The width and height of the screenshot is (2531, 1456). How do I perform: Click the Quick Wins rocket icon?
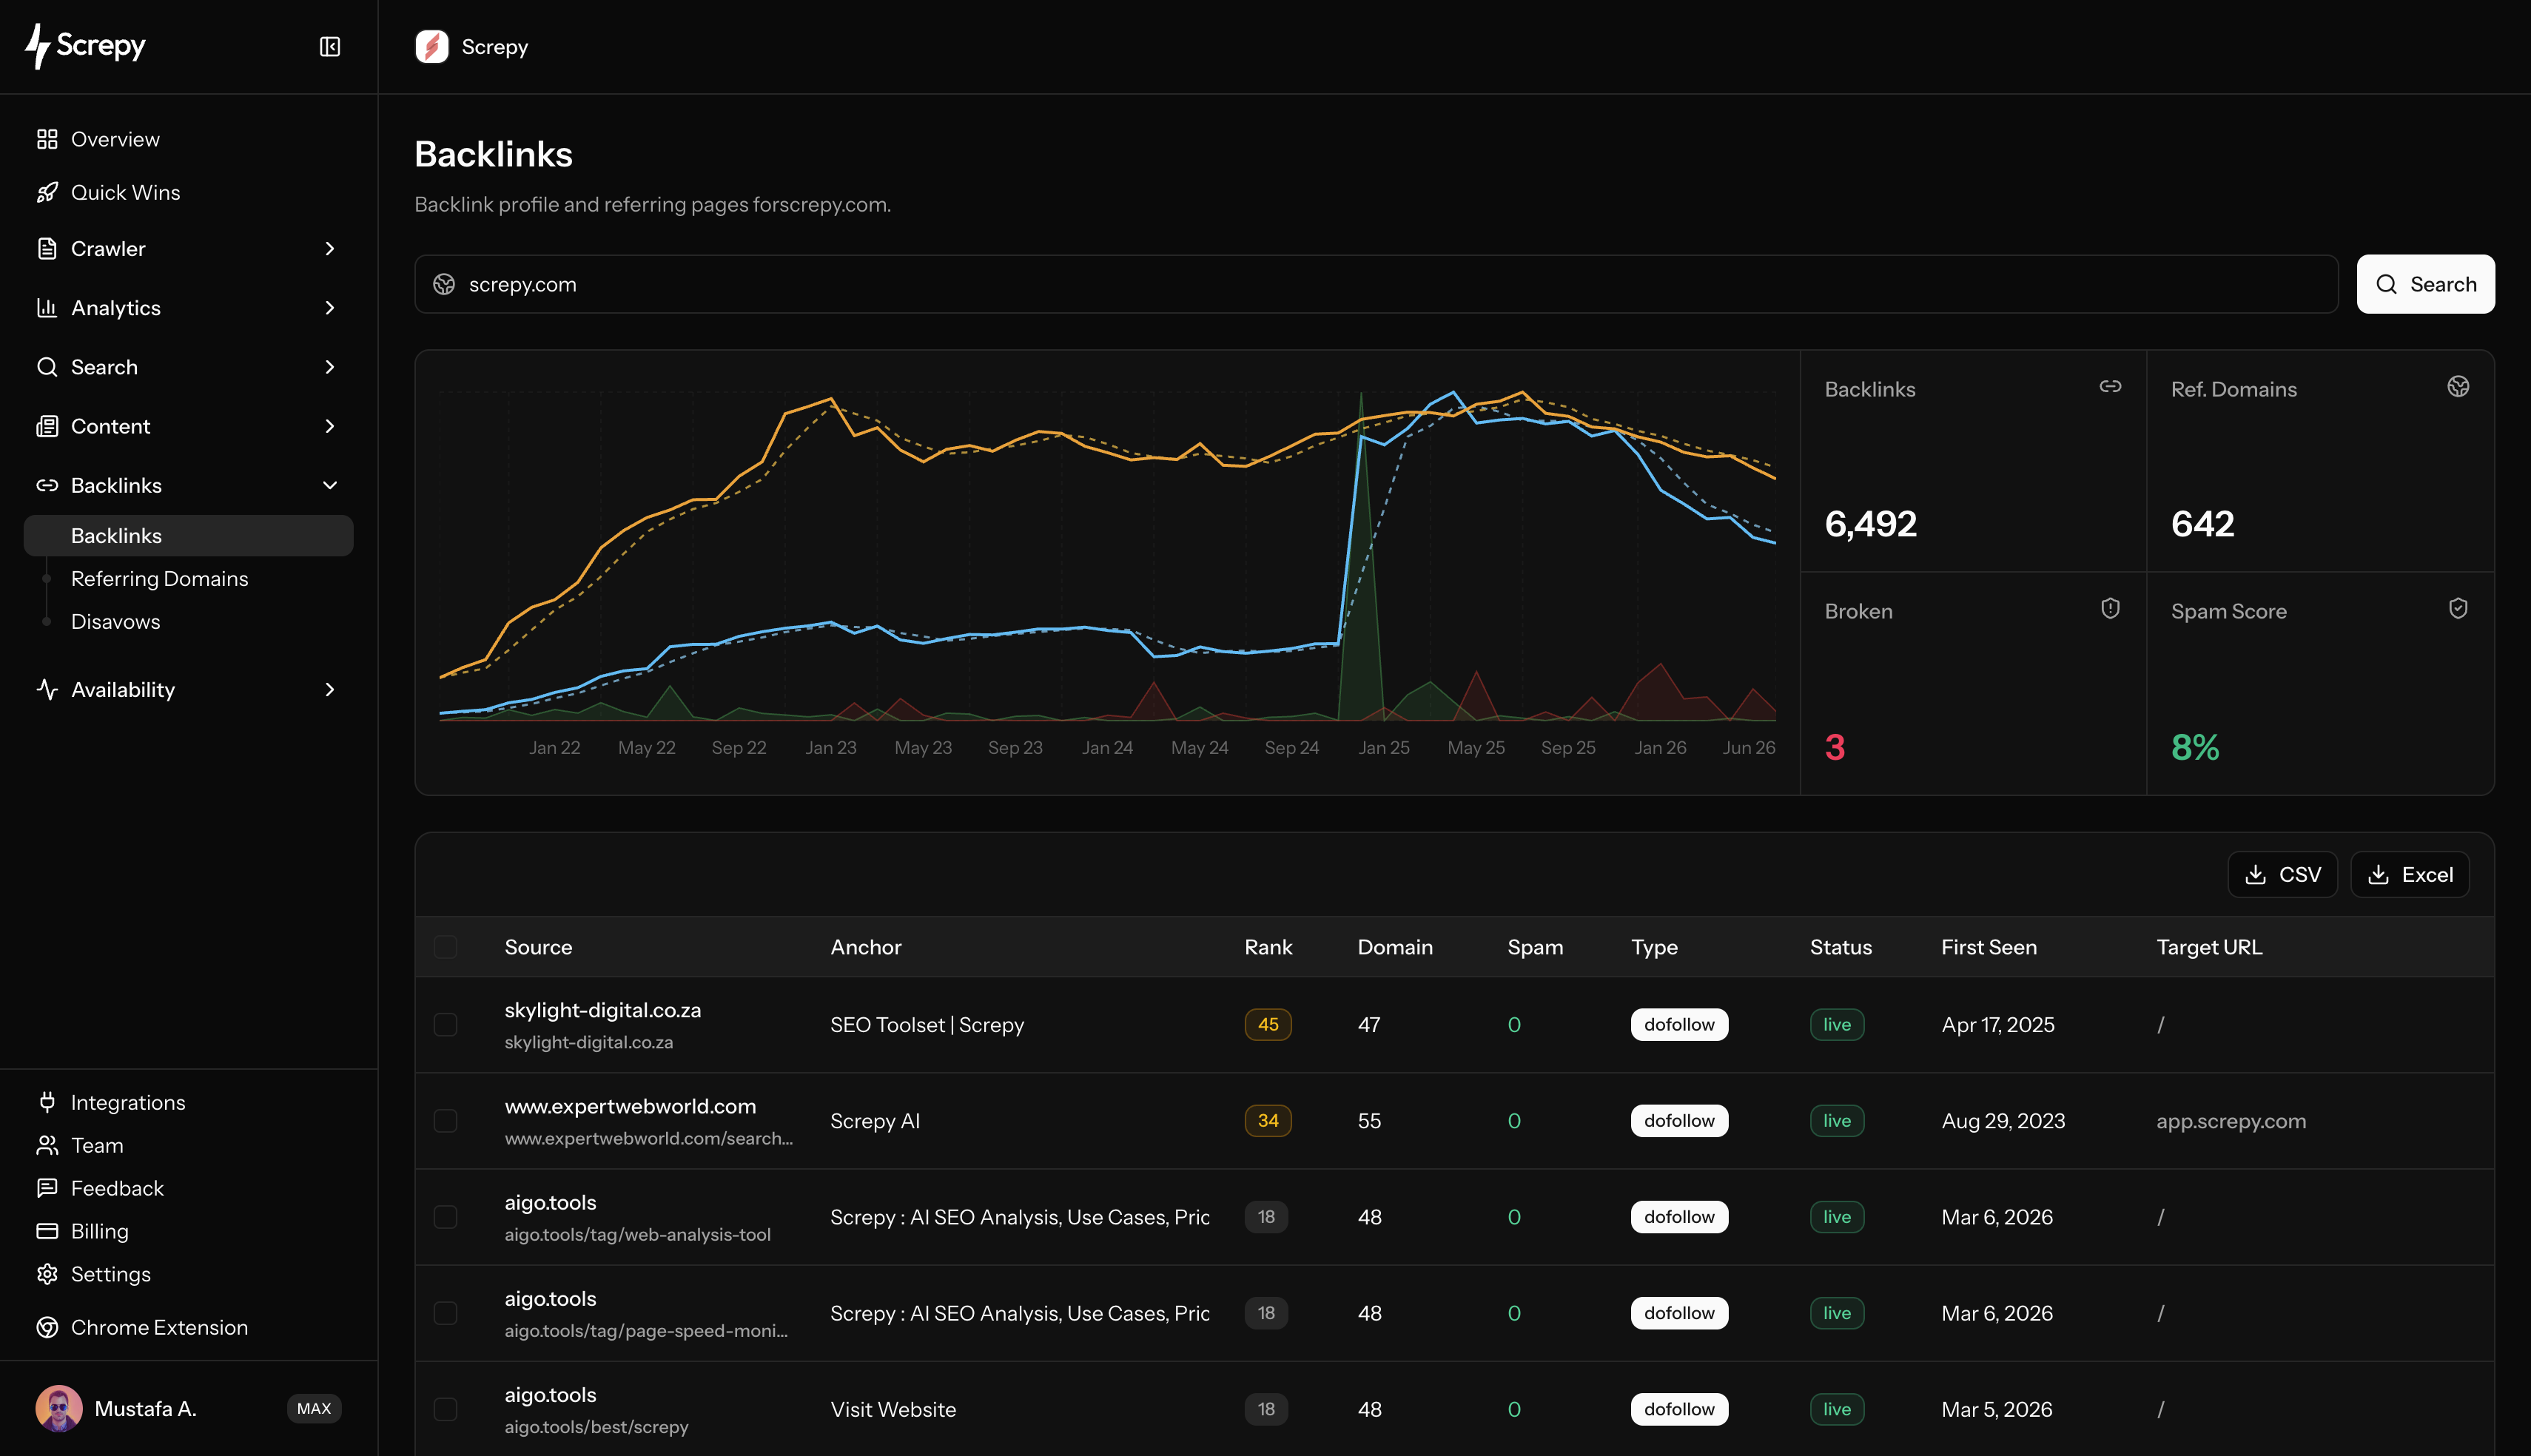coord(47,192)
